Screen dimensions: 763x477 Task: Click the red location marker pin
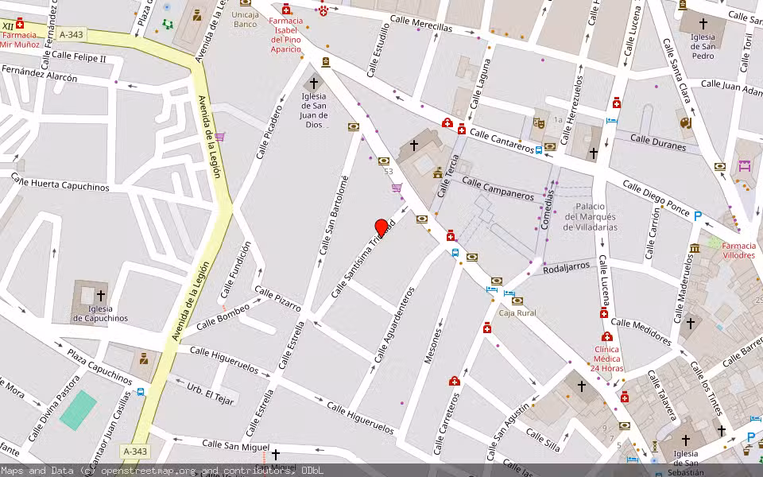381,228
